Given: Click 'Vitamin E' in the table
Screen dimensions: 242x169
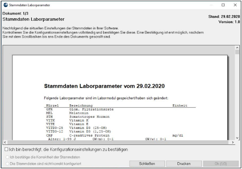Looking at the screenshot, I should point(79,124).
